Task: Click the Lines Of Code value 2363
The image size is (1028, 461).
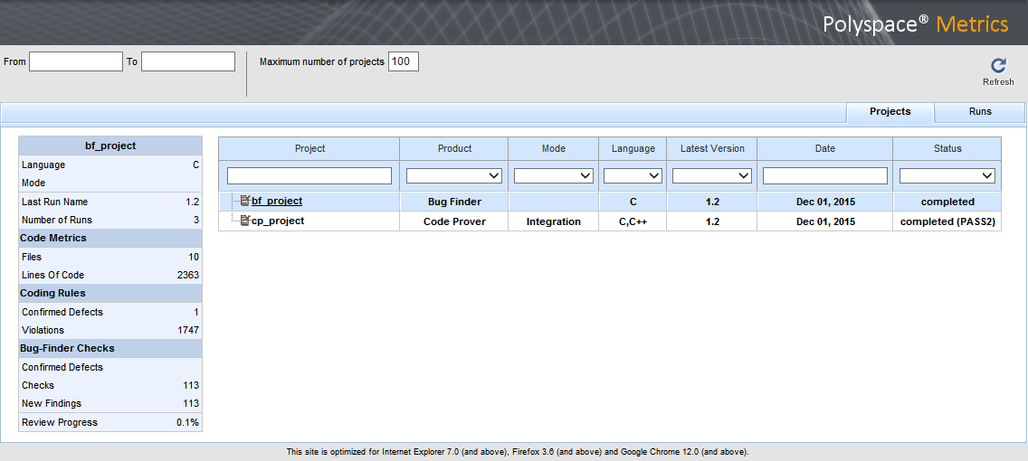Action: tap(188, 275)
